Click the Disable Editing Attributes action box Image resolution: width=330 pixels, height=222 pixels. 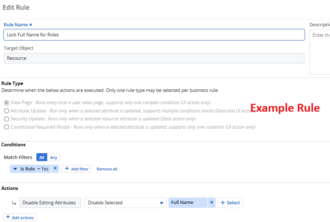50,203
